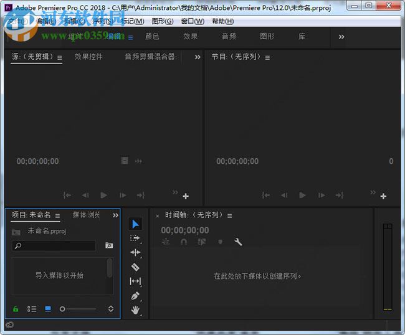Toggle Linked Selection in timeline
405x335 pixels.
pos(202,242)
